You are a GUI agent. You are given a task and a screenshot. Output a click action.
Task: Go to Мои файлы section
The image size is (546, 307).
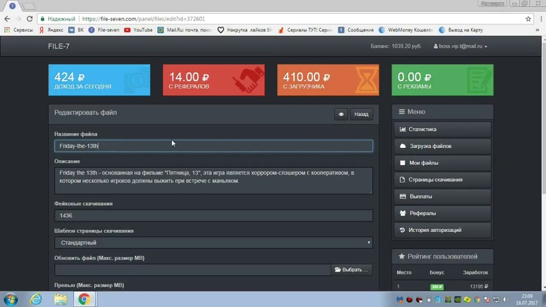pos(442,163)
